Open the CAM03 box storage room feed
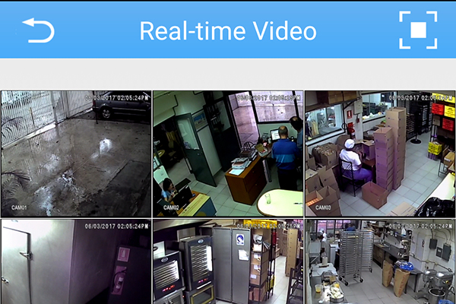This screenshot has height=304, width=456. point(379,154)
